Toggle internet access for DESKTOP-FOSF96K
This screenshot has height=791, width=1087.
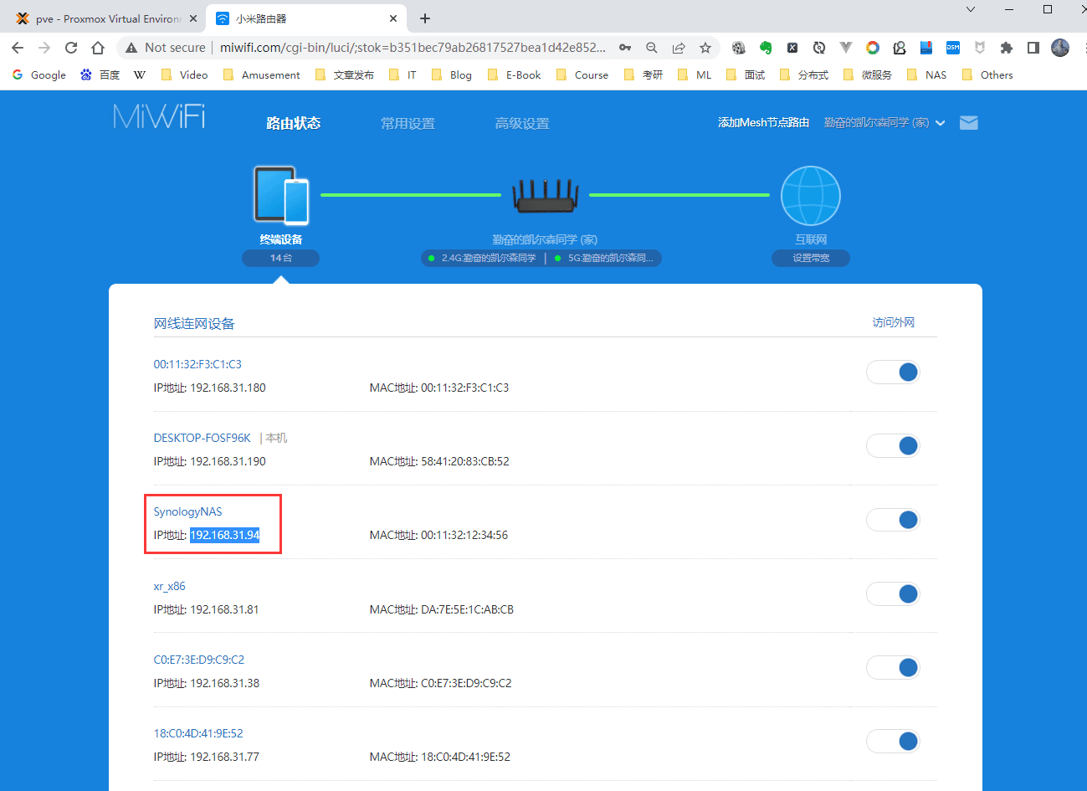point(893,445)
